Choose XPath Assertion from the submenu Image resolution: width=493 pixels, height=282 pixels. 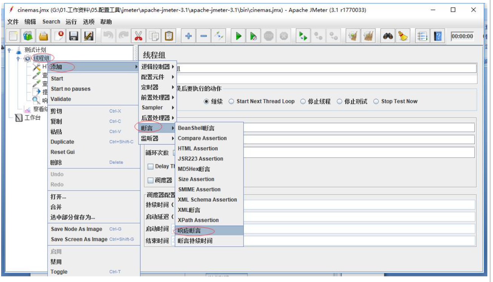point(209,220)
